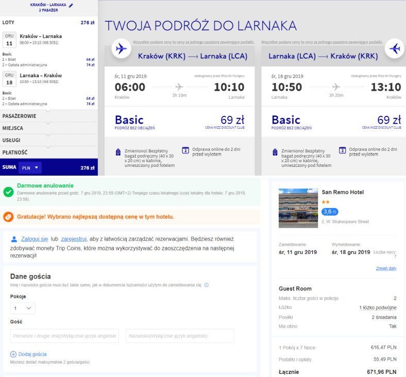Click the Zaloguj się link

(x=35, y=239)
